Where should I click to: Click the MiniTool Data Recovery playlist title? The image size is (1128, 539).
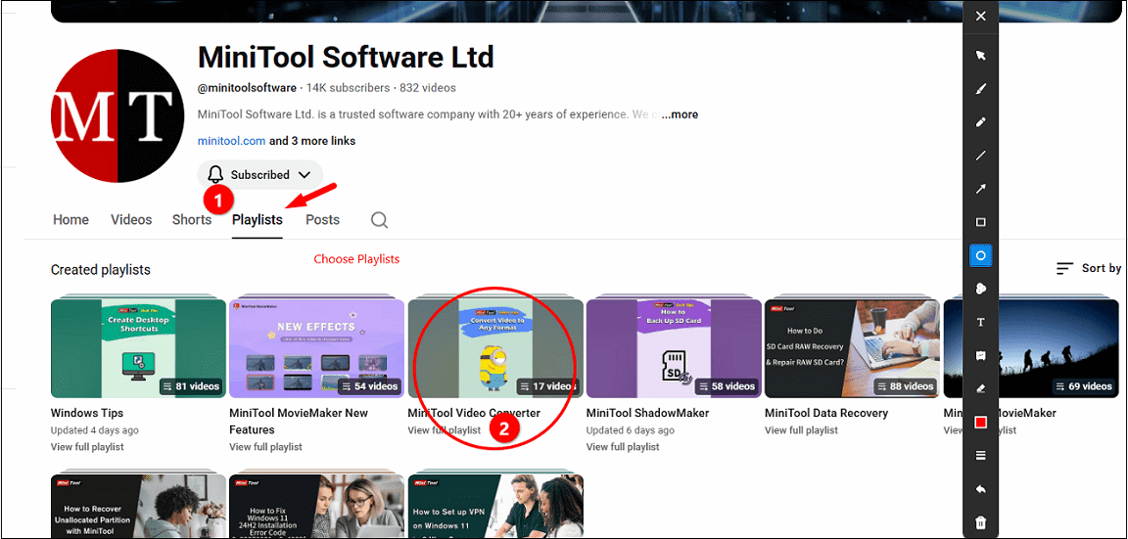pos(825,413)
